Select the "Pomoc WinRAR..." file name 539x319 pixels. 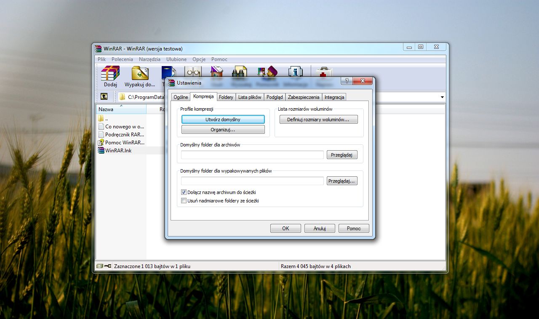point(125,142)
